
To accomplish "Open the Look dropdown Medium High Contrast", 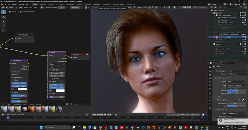I will point(236,88).
